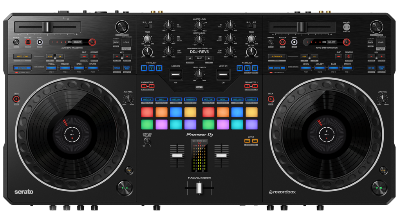
Task: Select left top-row SCRATCH BANK mode button
Action: pyautogui.click(x=127, y=68)
